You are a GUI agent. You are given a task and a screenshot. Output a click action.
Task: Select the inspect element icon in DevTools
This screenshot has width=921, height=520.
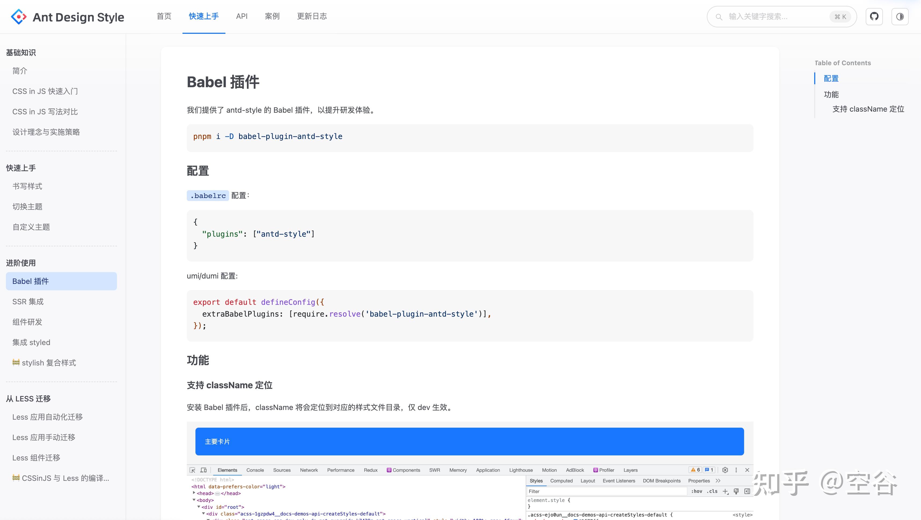tap(192, 470)
